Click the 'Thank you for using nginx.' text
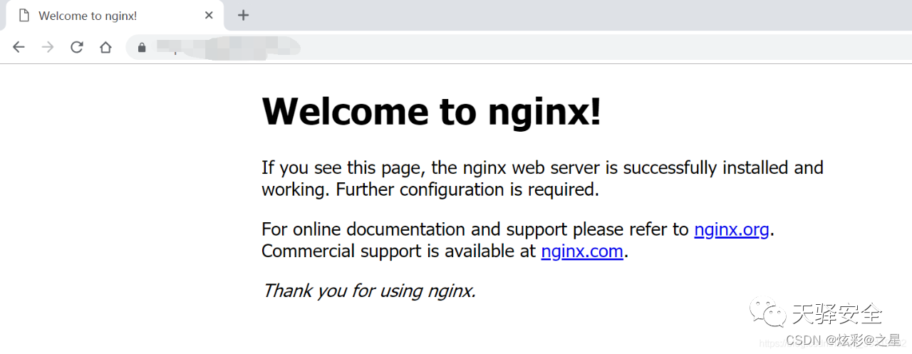Viewport: 912px width, 354px height. click(x=369, y=291)
